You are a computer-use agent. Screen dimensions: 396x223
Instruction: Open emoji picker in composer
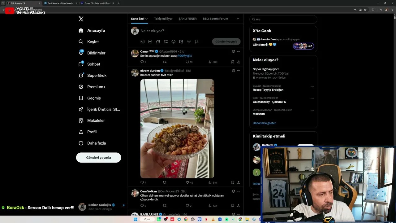[x=174, y=42]
